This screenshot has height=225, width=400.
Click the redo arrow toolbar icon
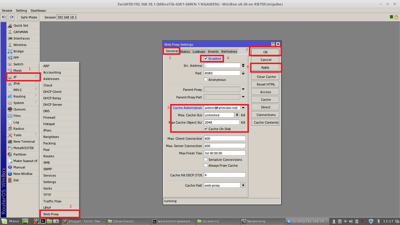(x=11, y=17)
